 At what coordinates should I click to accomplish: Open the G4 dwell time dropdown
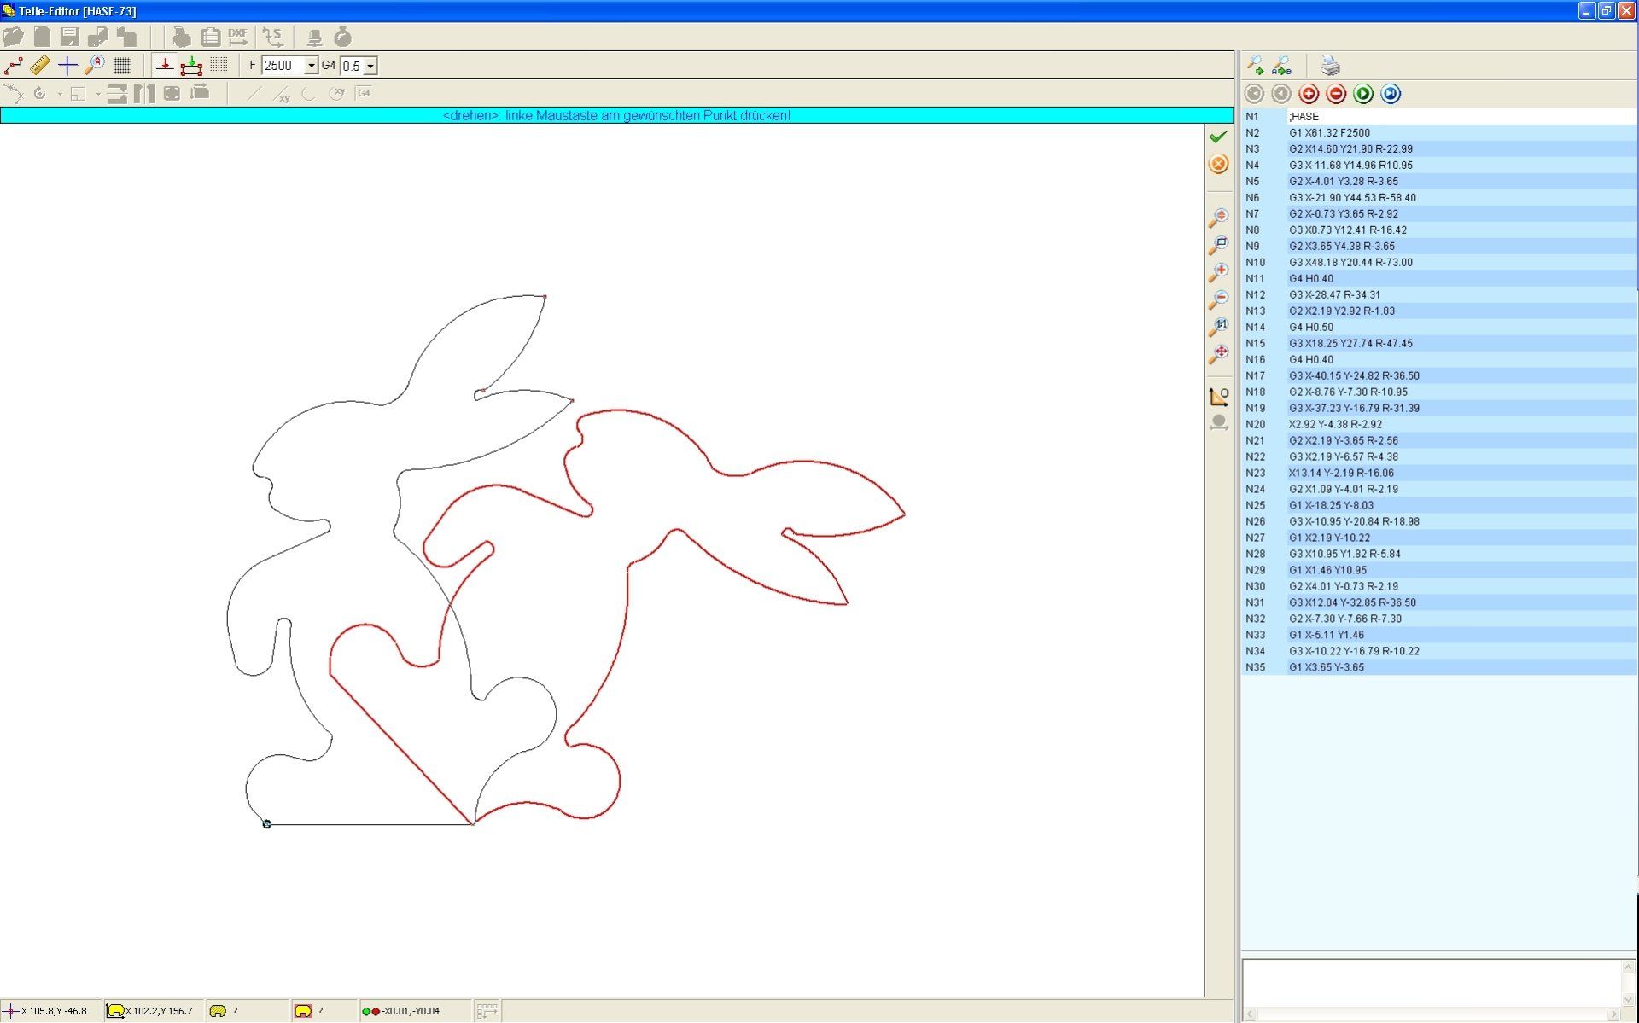point(370,66)
